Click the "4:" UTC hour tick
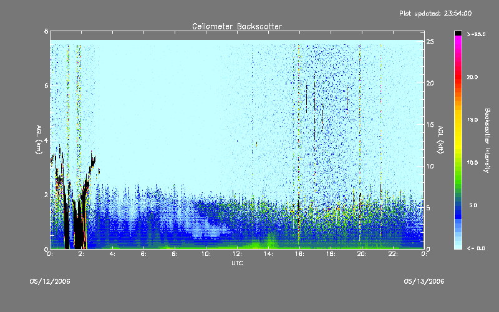 (112, 254)
